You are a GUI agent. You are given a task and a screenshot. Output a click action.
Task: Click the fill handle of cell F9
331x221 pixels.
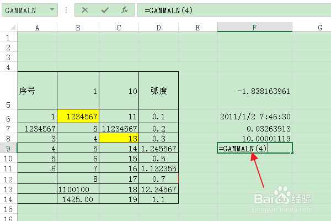292,152
